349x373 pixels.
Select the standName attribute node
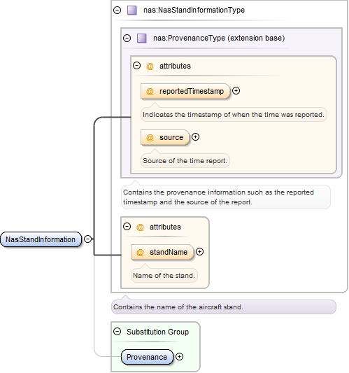[x=162, y=252]
